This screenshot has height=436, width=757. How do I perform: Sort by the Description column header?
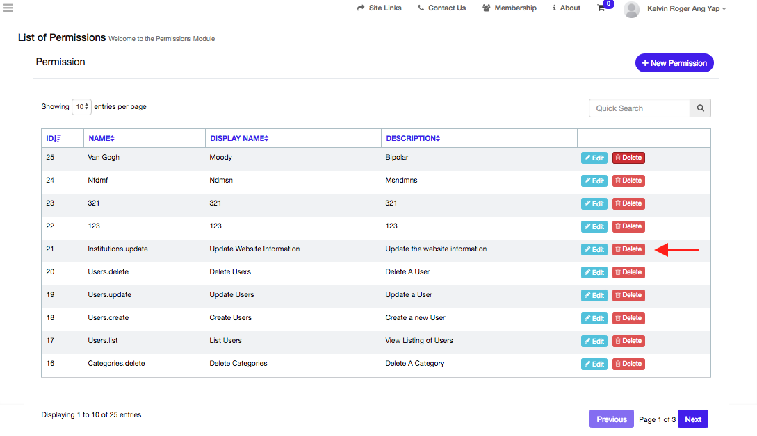[x=413, y=138]
